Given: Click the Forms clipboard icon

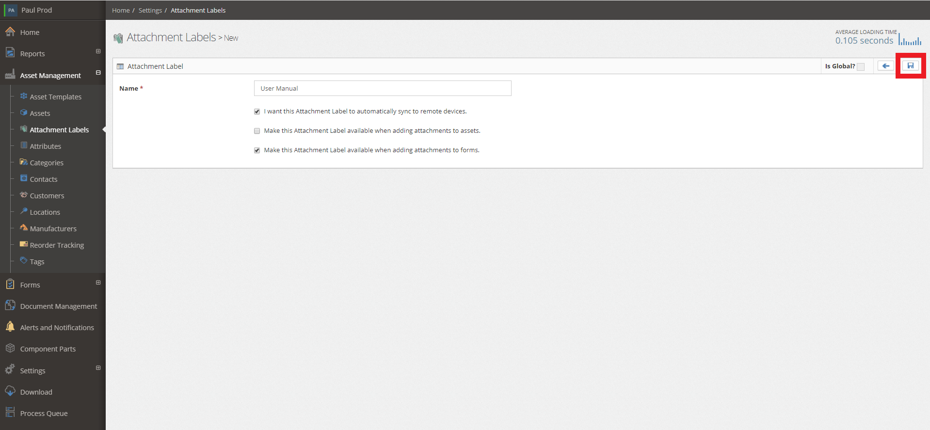Looking at the screenshot, I should click(x=10, y=284).
